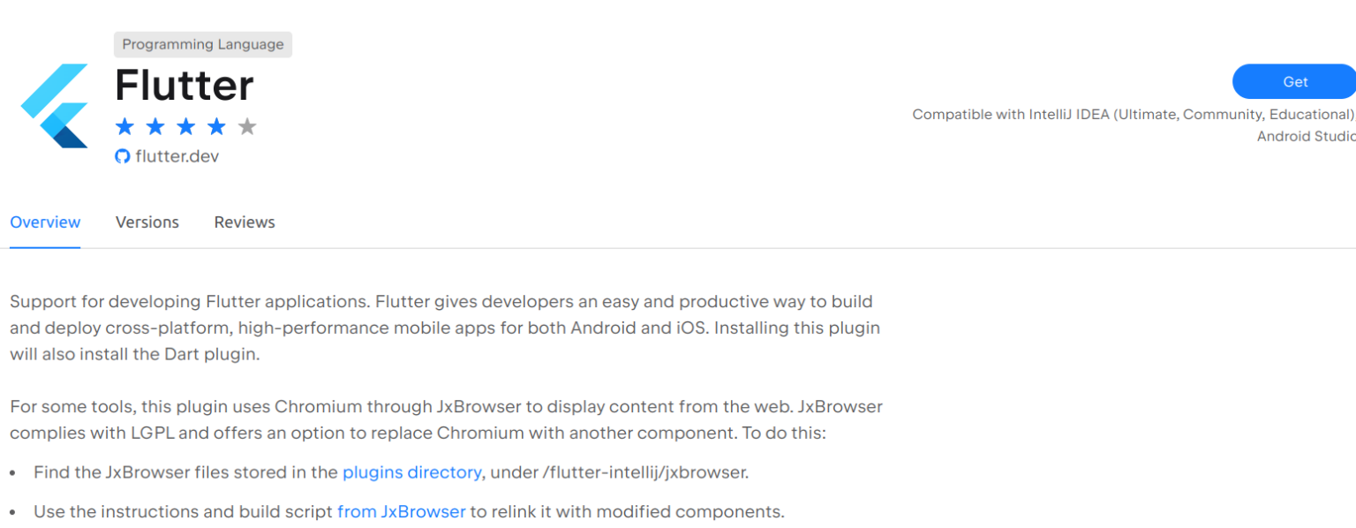Click the Flutter logo icon
1356x528 pixels.
[x=55, y=105]
